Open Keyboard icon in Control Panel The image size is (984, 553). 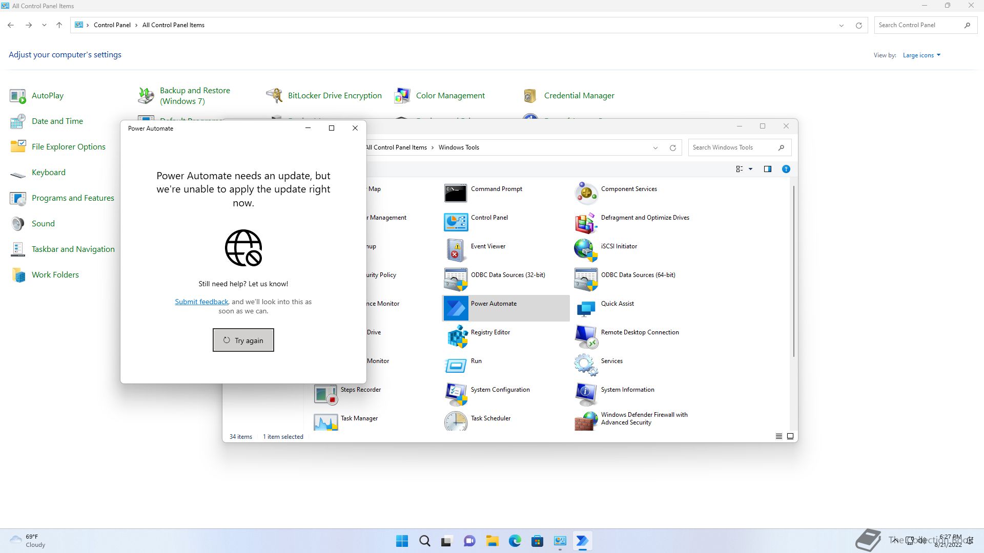(x=18, y=175)
